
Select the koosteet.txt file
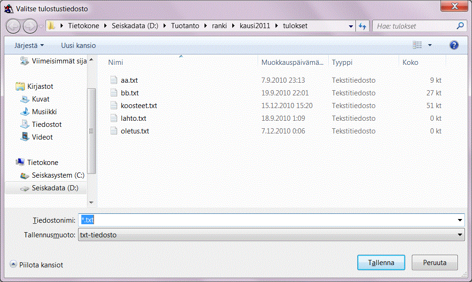coord(139,106)
